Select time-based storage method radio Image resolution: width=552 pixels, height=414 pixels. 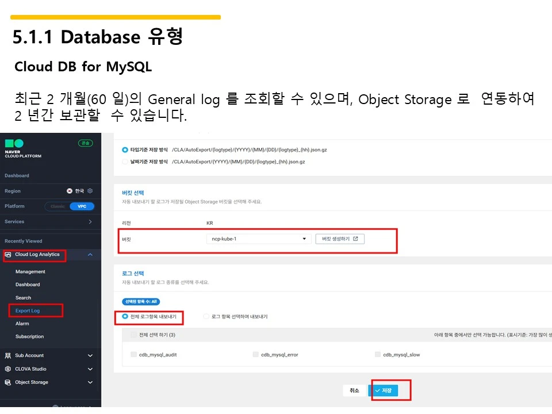(x=125, y=149)
